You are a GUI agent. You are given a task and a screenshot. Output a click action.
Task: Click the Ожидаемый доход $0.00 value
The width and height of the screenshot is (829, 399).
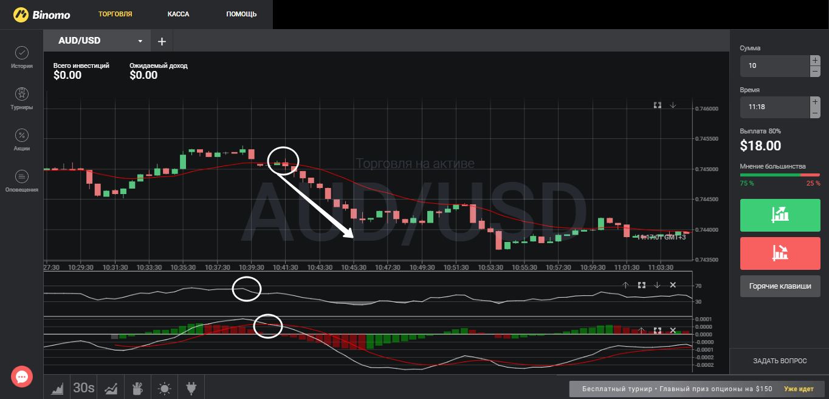(x=143, y=75)
